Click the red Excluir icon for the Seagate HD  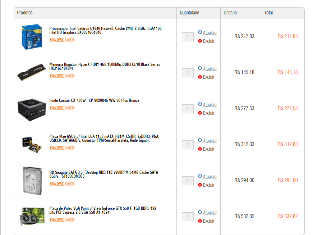(200, 185)
